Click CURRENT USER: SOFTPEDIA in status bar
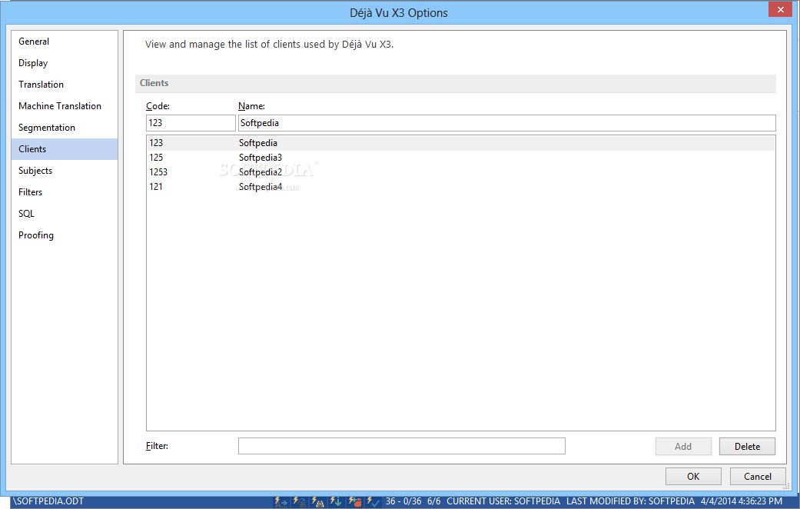The height and width of the screenshot is (509, 800). click(503, 501)
